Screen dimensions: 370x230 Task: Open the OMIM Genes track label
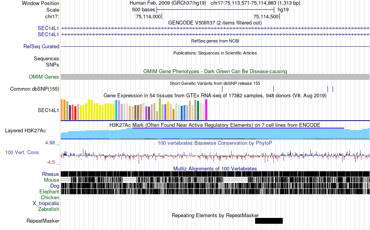point(44,77)
